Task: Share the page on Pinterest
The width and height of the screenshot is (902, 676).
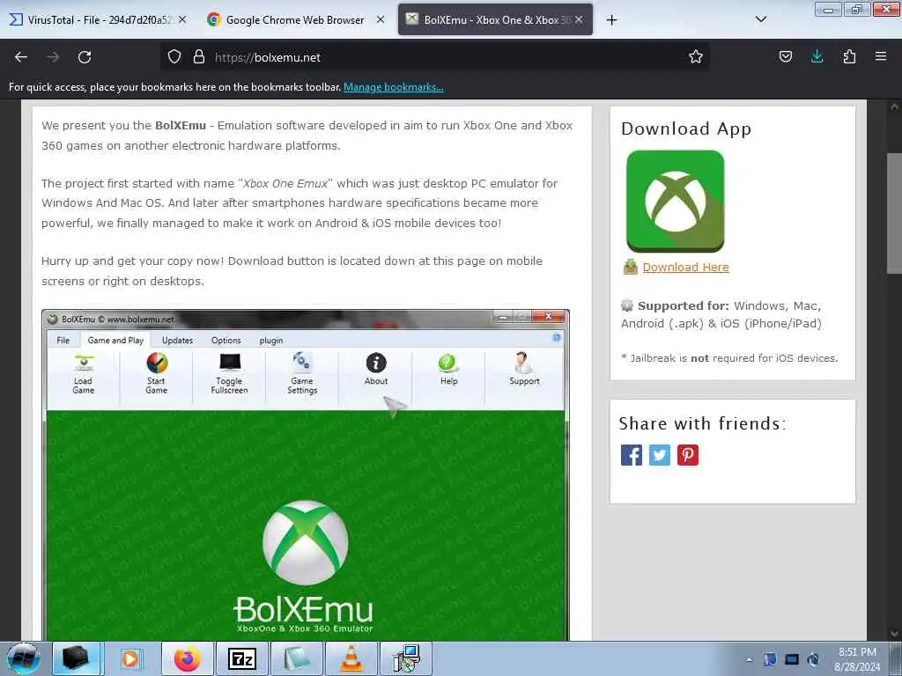Action: [x=687, y=455]
